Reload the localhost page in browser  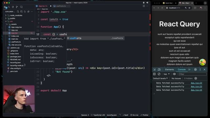pyautogui.click(x=162, y=8)
